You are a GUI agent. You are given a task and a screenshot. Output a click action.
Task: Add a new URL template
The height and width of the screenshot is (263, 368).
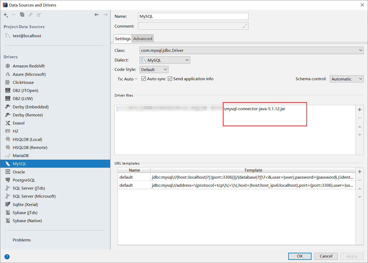point(360,172)
